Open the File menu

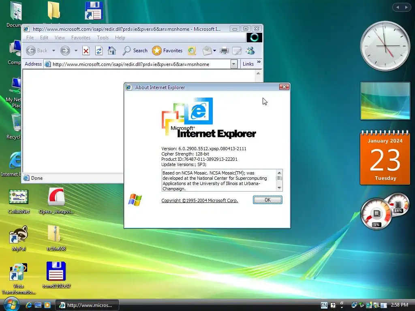[x=30, y=38]
